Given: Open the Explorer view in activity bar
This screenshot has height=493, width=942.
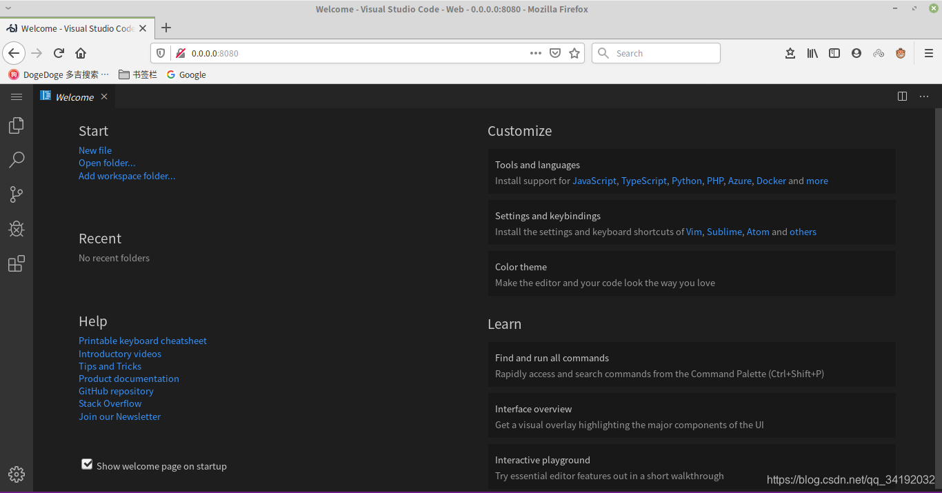Looking at the screenshot, I should click(x=17, y=125).
